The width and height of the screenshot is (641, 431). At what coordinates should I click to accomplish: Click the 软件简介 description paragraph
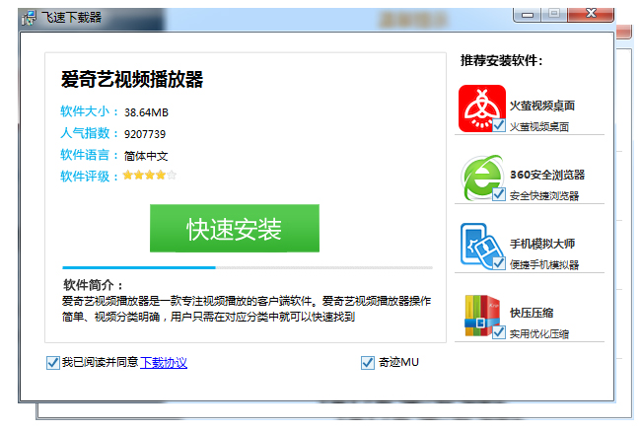tap(247, 309)
